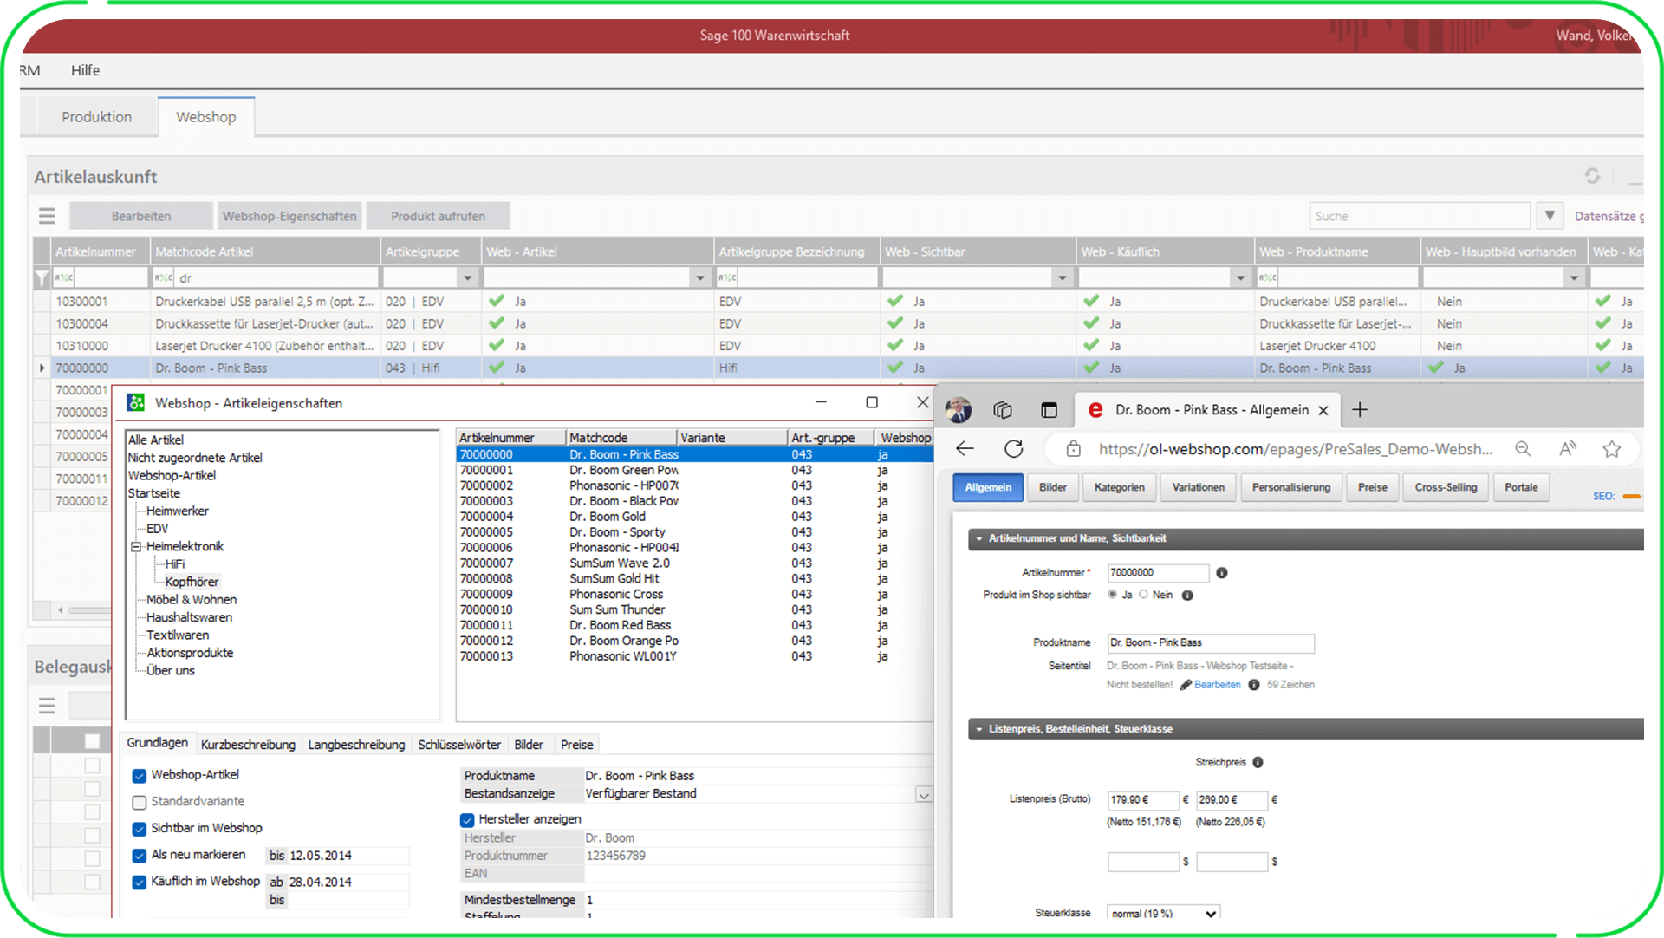The width and height of the screenshot is (1664, 938).
Task: Reload the browser page
Action: click(x=1014, y=448)
